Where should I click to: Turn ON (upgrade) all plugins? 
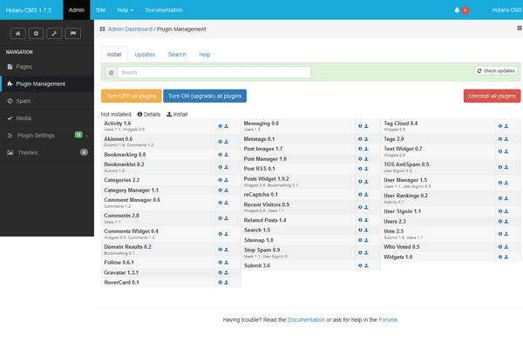[x=205, y=95]
